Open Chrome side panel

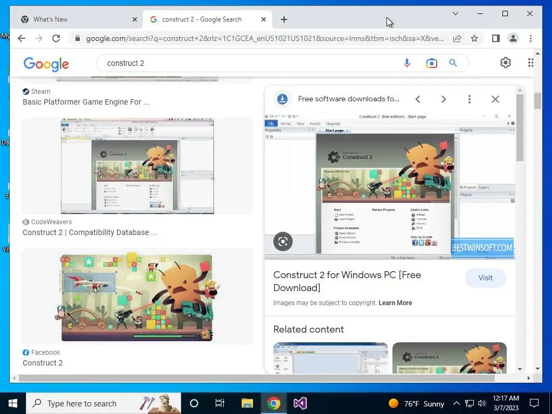click(496, 38)
